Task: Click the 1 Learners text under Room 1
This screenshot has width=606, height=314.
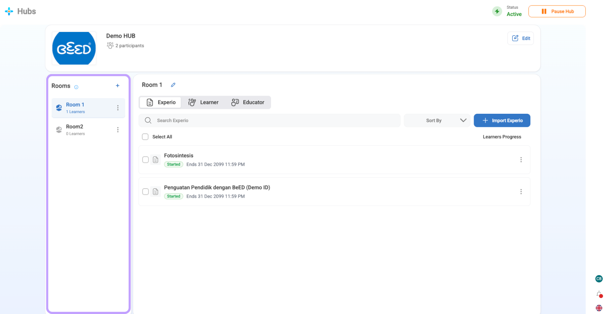Action: (x=75, y=112)
